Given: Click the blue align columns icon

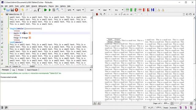Looking at the screenshot, I should tap(153, 10).
